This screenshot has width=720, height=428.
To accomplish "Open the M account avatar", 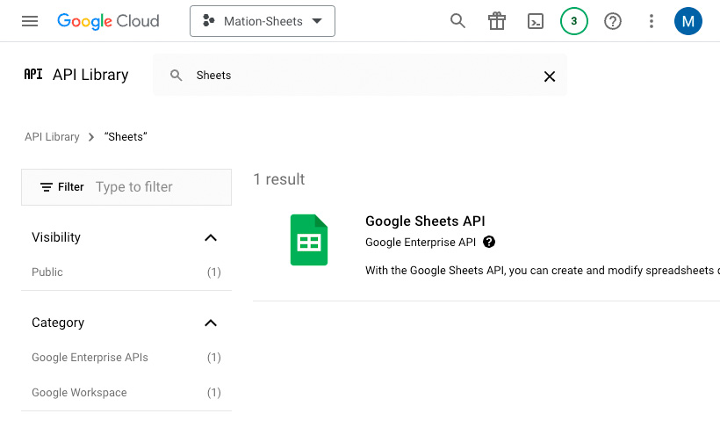I will 688,21.
